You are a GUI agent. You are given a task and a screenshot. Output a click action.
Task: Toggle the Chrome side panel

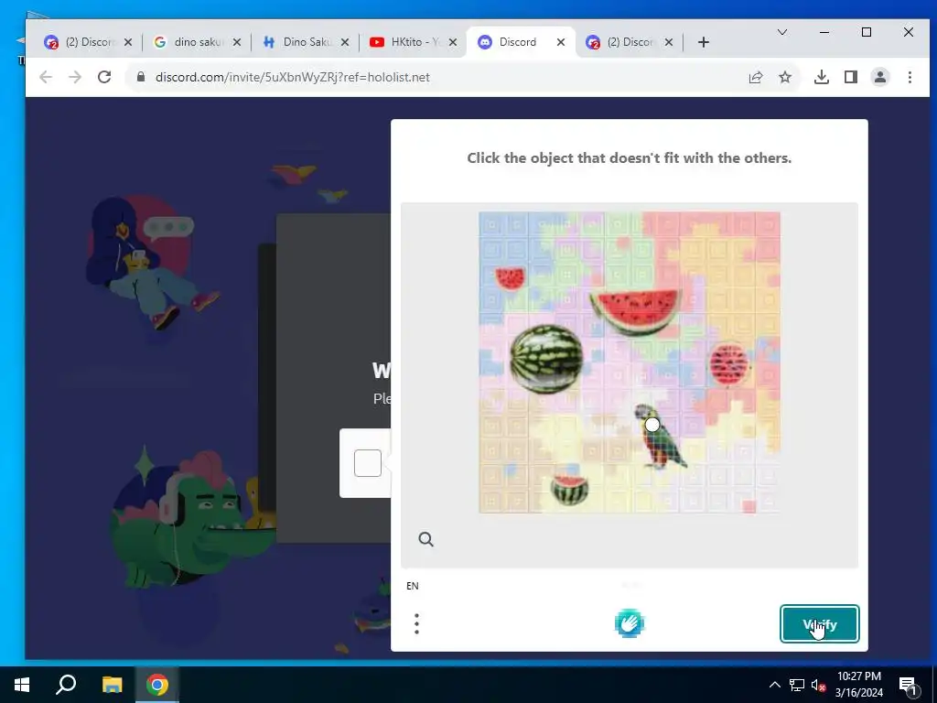[851, 77]
